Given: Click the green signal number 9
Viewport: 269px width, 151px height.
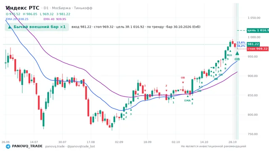Looking at the screenshot, I should [228, 59].
